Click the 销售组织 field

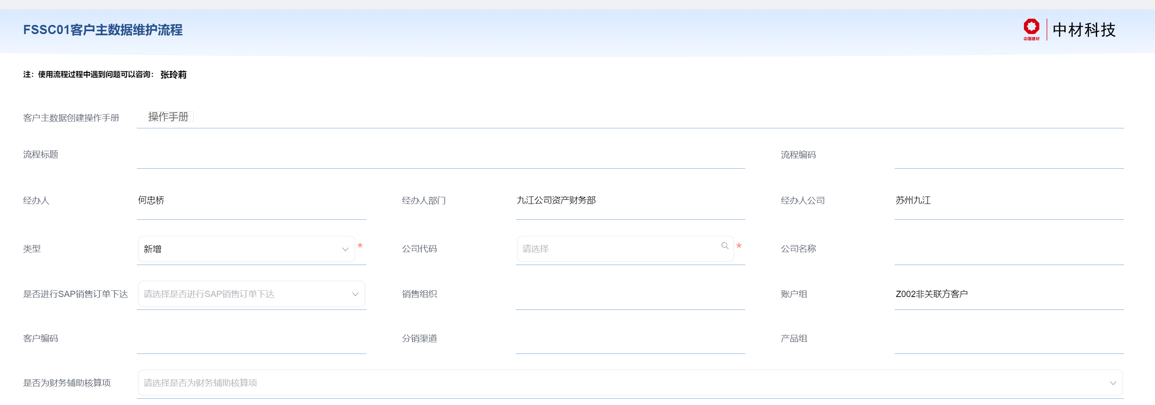point(630,295)
